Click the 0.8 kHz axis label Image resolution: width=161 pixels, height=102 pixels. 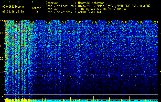click(2, 71)
